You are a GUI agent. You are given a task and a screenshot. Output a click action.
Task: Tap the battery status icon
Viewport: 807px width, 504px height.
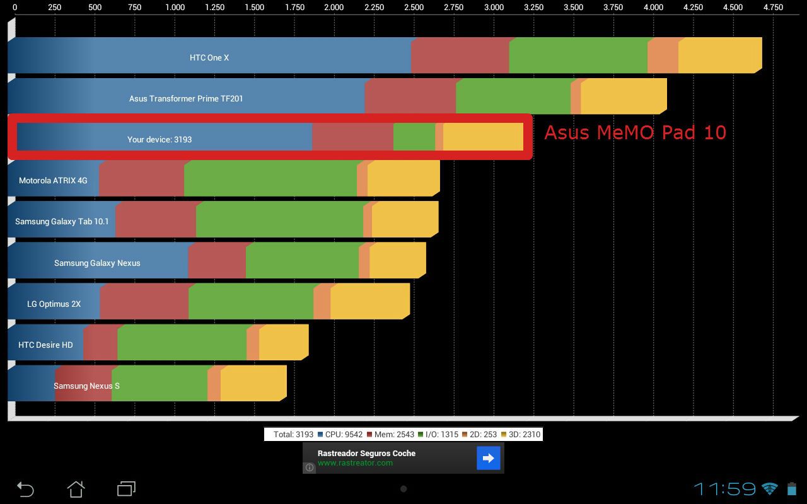click(792, 489)
